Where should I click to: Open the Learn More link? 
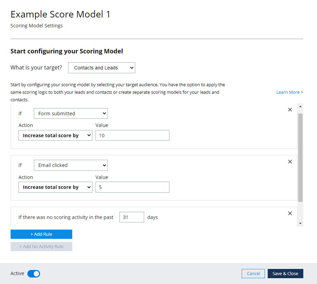coord(290,92)
